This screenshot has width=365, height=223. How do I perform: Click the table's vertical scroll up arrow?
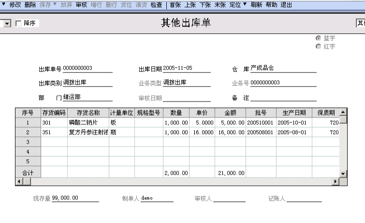pos(343,112)
